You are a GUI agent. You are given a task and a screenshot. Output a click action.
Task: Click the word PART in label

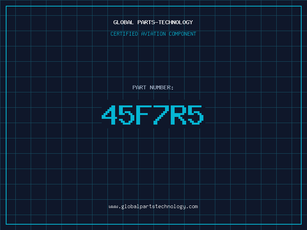(x=139, y=87)
